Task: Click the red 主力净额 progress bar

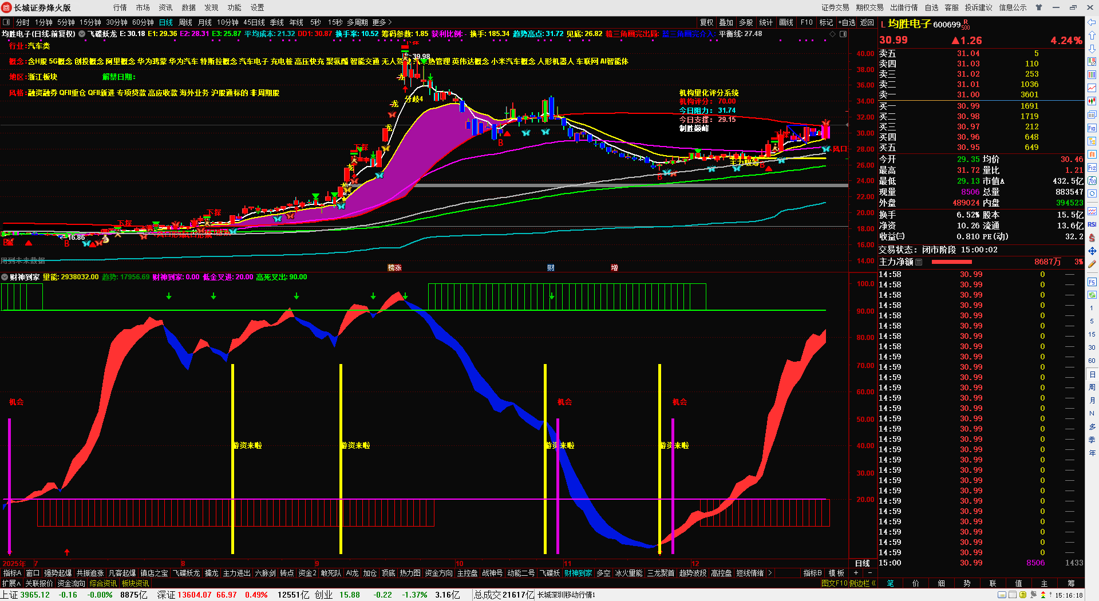Action: point(952,262)
